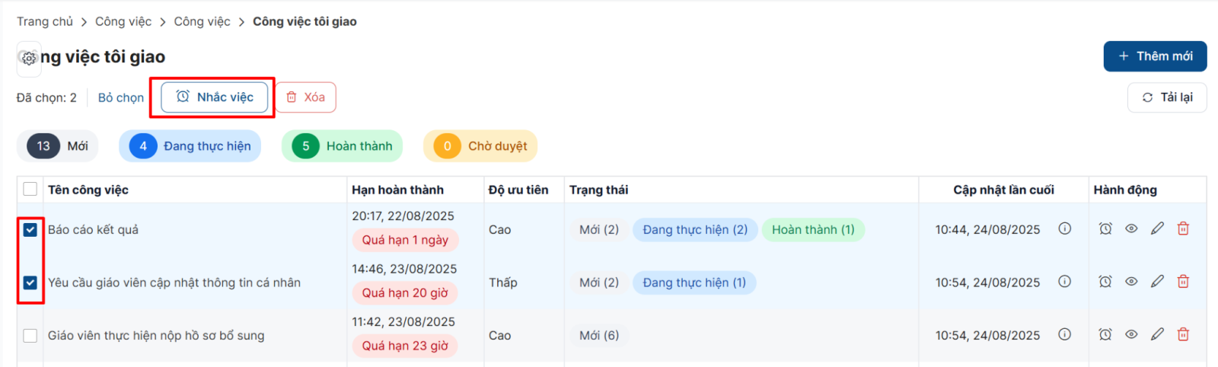Image resolution: width=1218 pixels, height=367 pixels.
Task: Click the Thêm mới button
Action: point(1155,56)
